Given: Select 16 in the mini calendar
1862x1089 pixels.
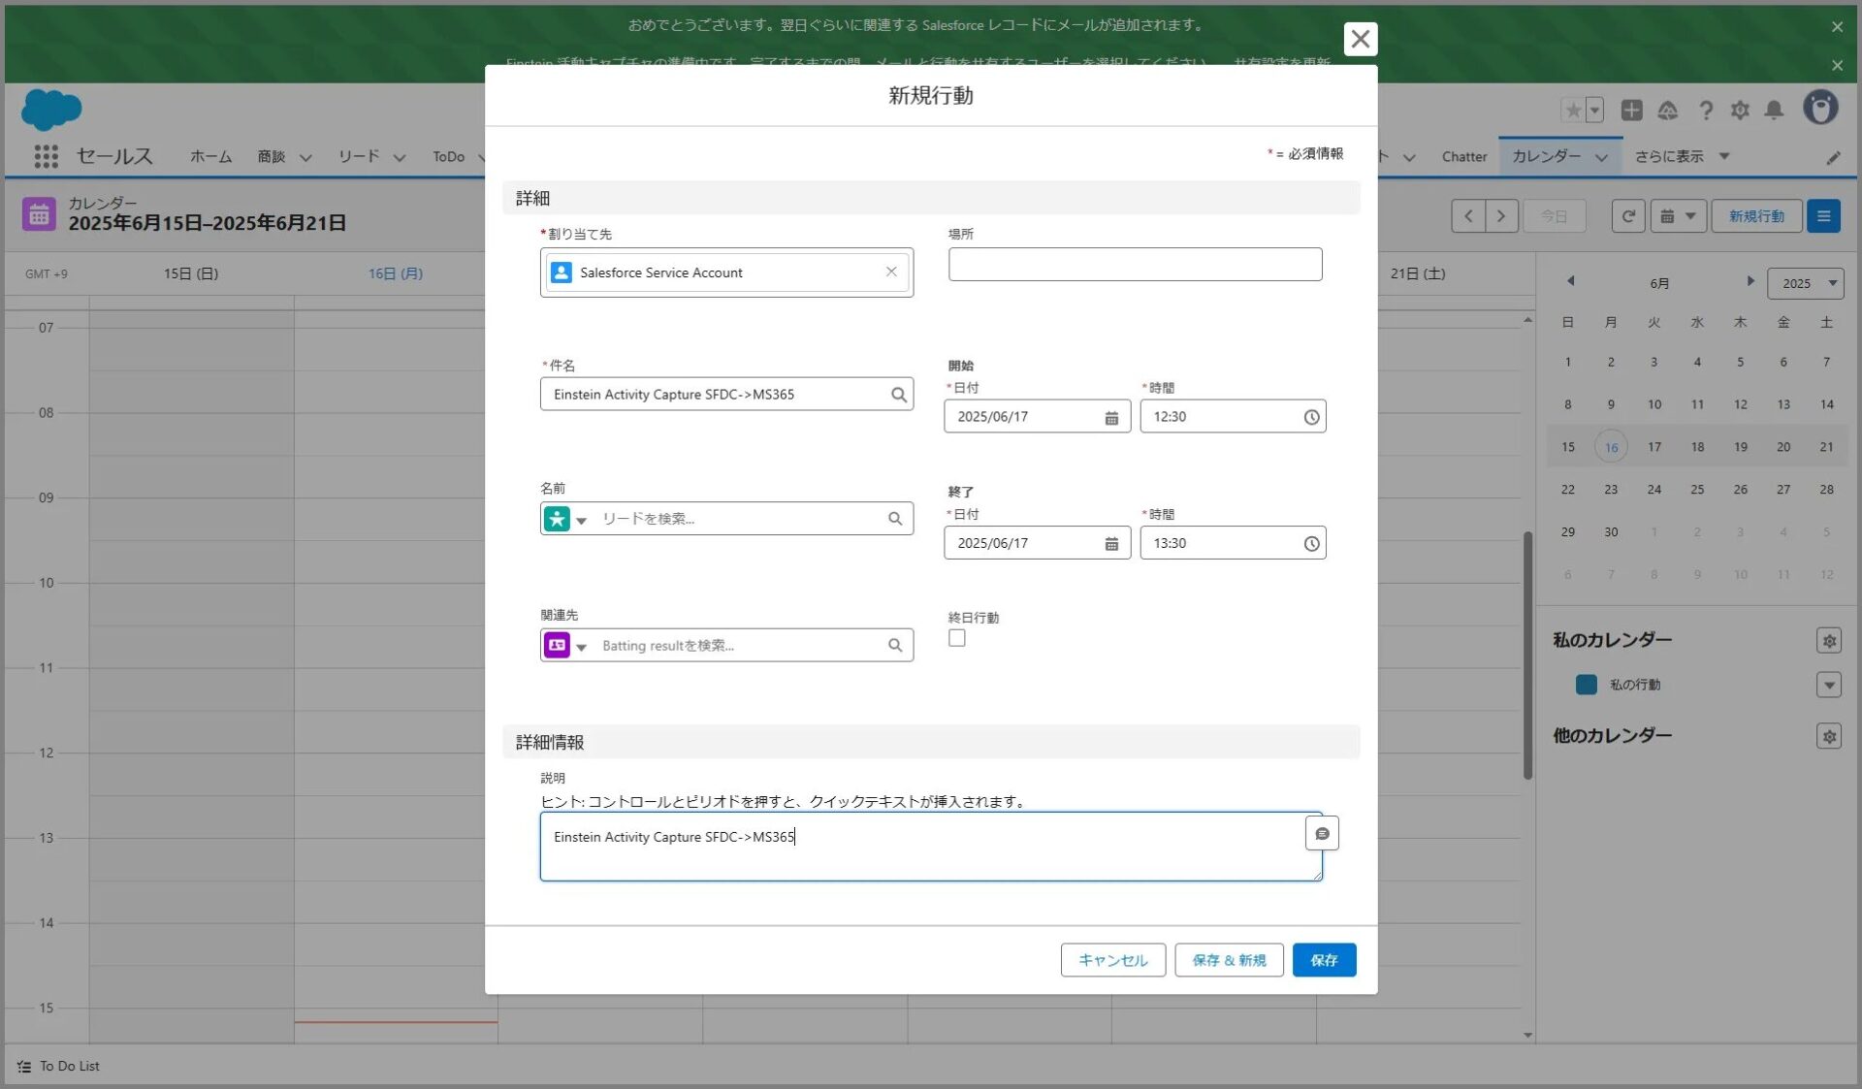Looking at the screenshot, I should tap(1610, 447).
